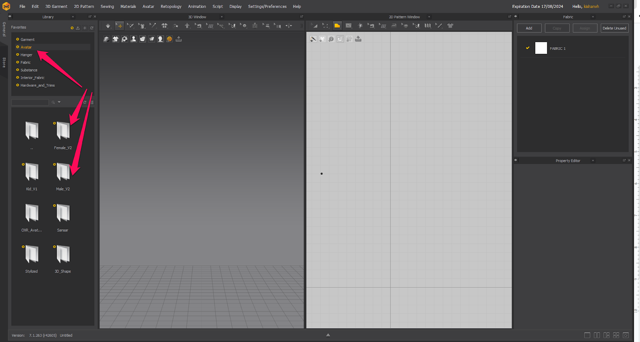Click the measure line tool in 2D toolbar
Screen dimensions: 640x342
click(x=439, y=26)
